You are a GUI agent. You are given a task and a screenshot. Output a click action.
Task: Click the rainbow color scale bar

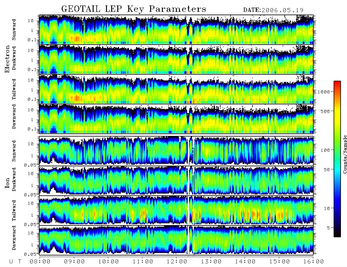point(337,159)
